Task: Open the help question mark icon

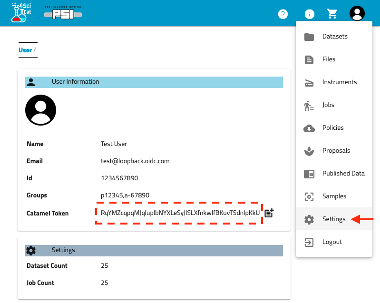Action: [x=283, y=14]
